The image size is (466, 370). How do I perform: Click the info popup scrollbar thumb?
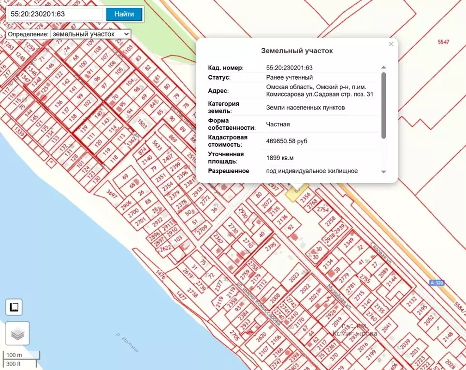coord(384,105)
